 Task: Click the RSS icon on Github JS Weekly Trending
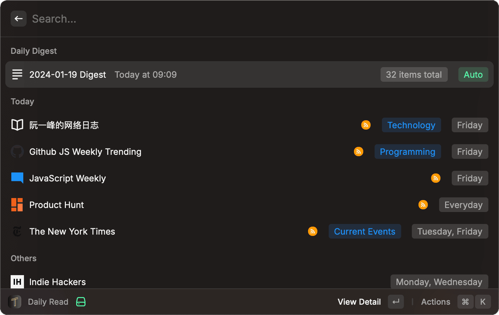(x=359, y=152)
